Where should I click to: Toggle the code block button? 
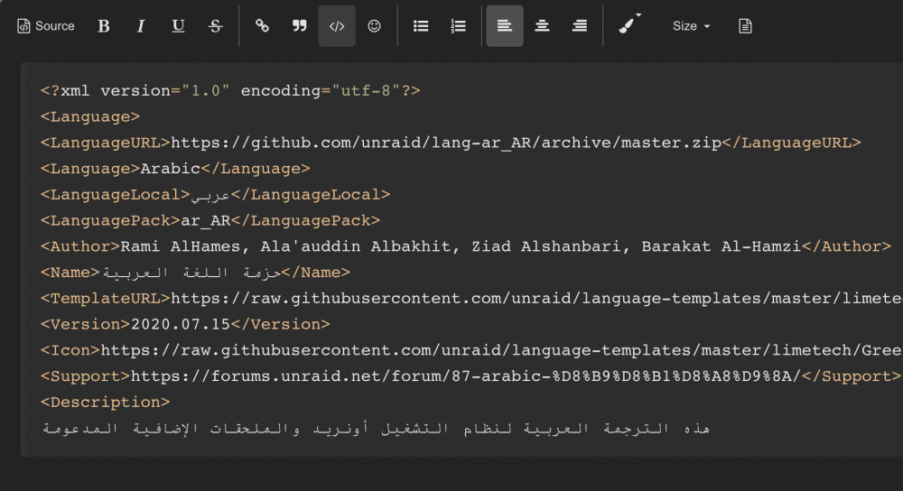(337, 26)
